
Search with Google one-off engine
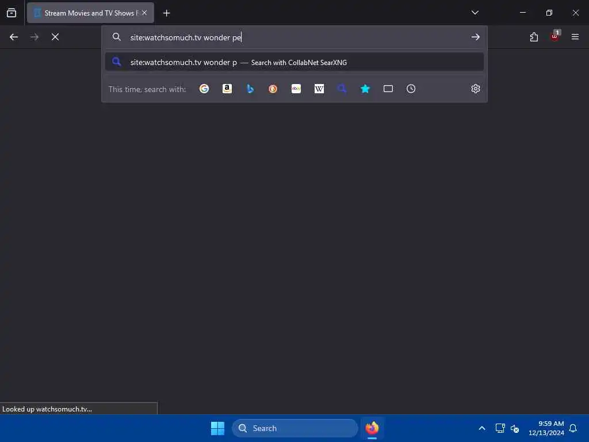click(x=204, y=89)
